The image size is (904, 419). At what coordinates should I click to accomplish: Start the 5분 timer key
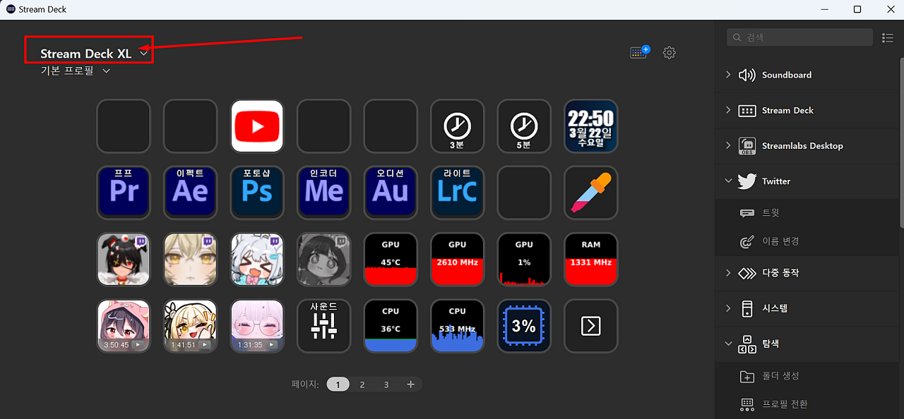[x=523, y=126]
